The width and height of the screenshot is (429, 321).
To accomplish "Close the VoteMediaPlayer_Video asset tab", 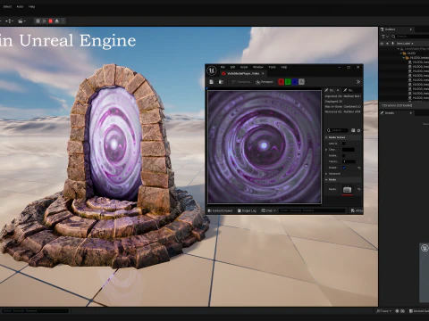I will [x=263, y=73].
